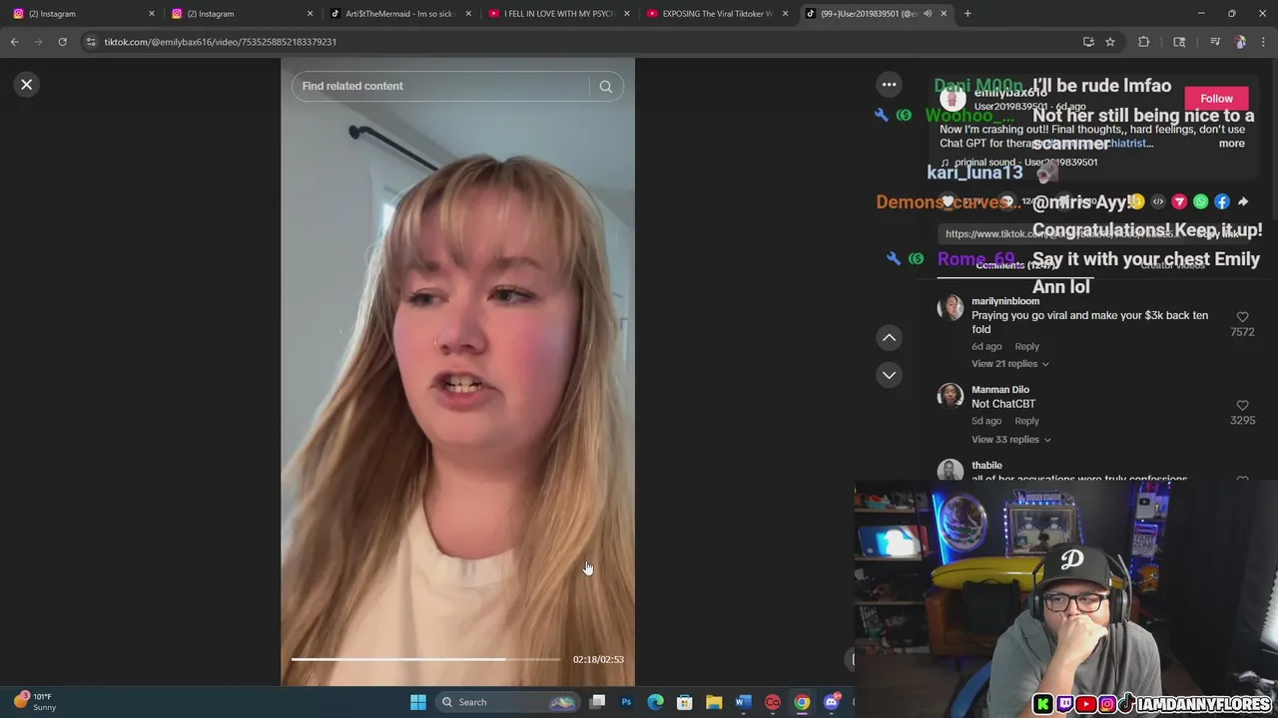The width and height of the screenshot is (1278, 718).
Task: Open Chrome profile avatar
Action: [x=1240, y=42]
